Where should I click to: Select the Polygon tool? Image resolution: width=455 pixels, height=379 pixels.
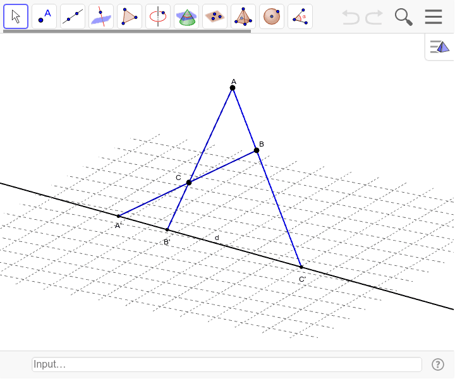click(x=130, y=16)
